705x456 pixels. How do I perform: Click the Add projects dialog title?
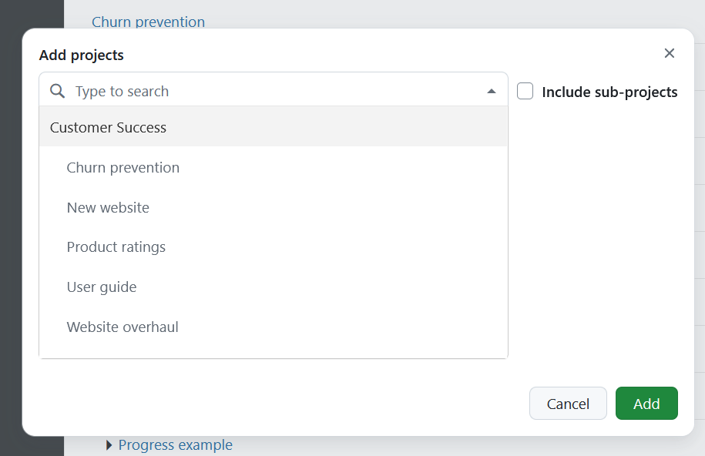click(80, 55)
